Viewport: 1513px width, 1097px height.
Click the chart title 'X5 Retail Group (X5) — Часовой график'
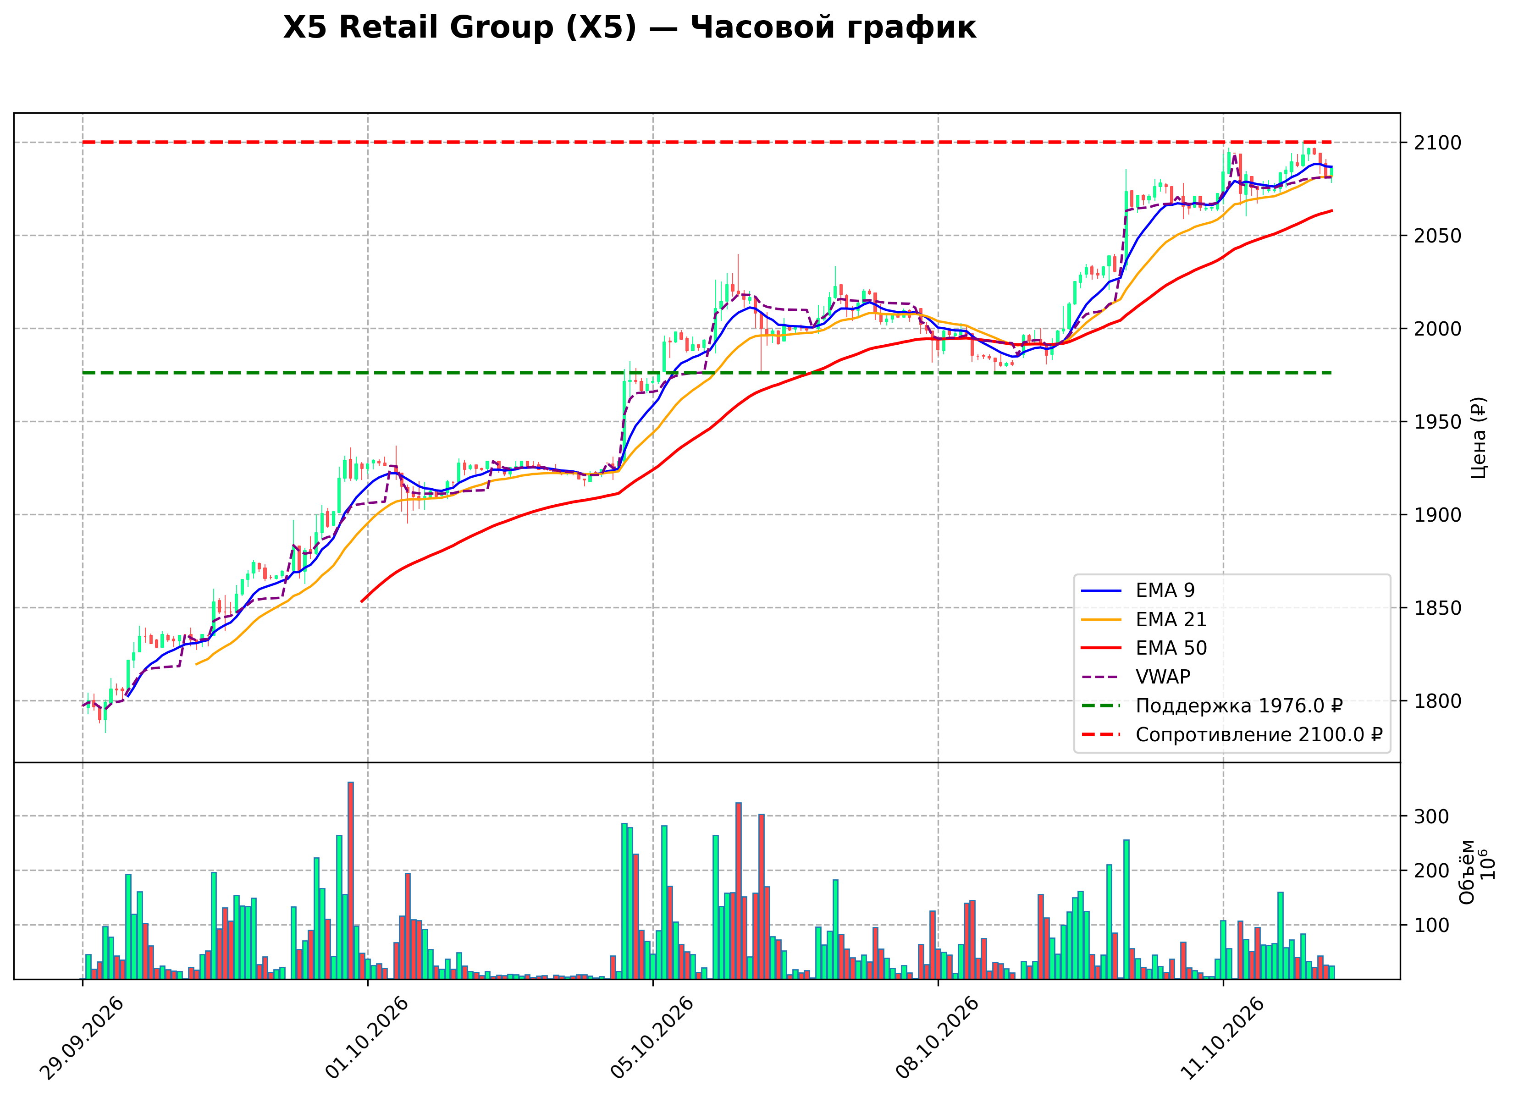tap(629, 28)
